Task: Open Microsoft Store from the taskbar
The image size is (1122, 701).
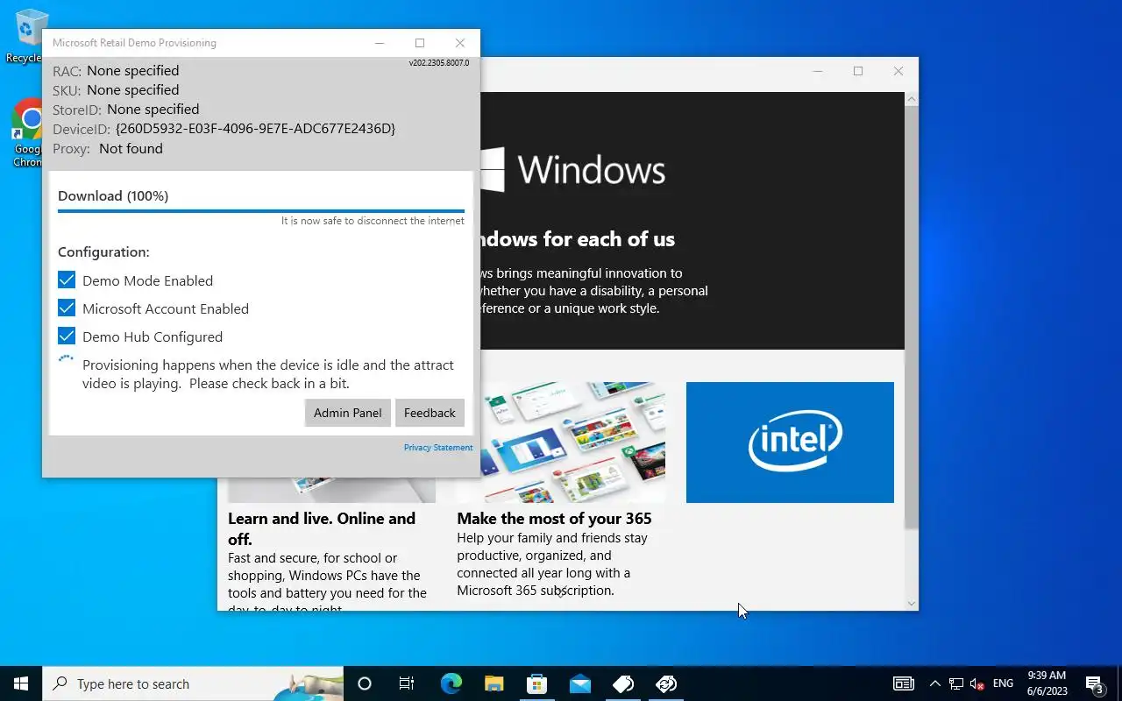Action: pos(536,683)
